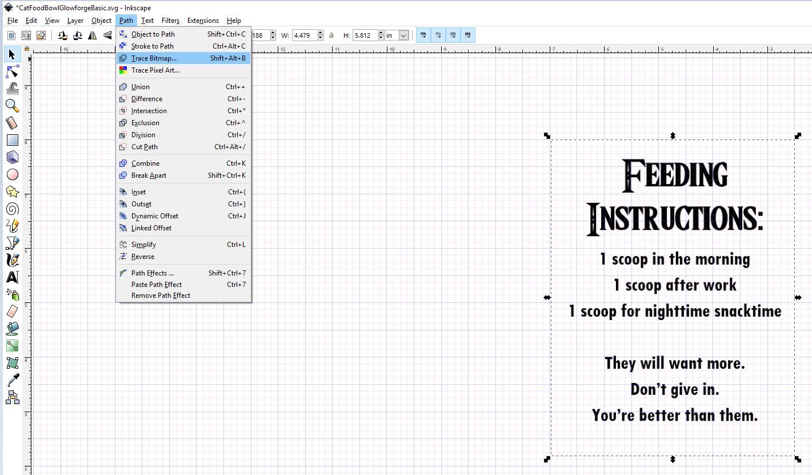Select the Measure ruler tool
The width and height of the screenshot is (812, 475).
(x=12, y=123)
